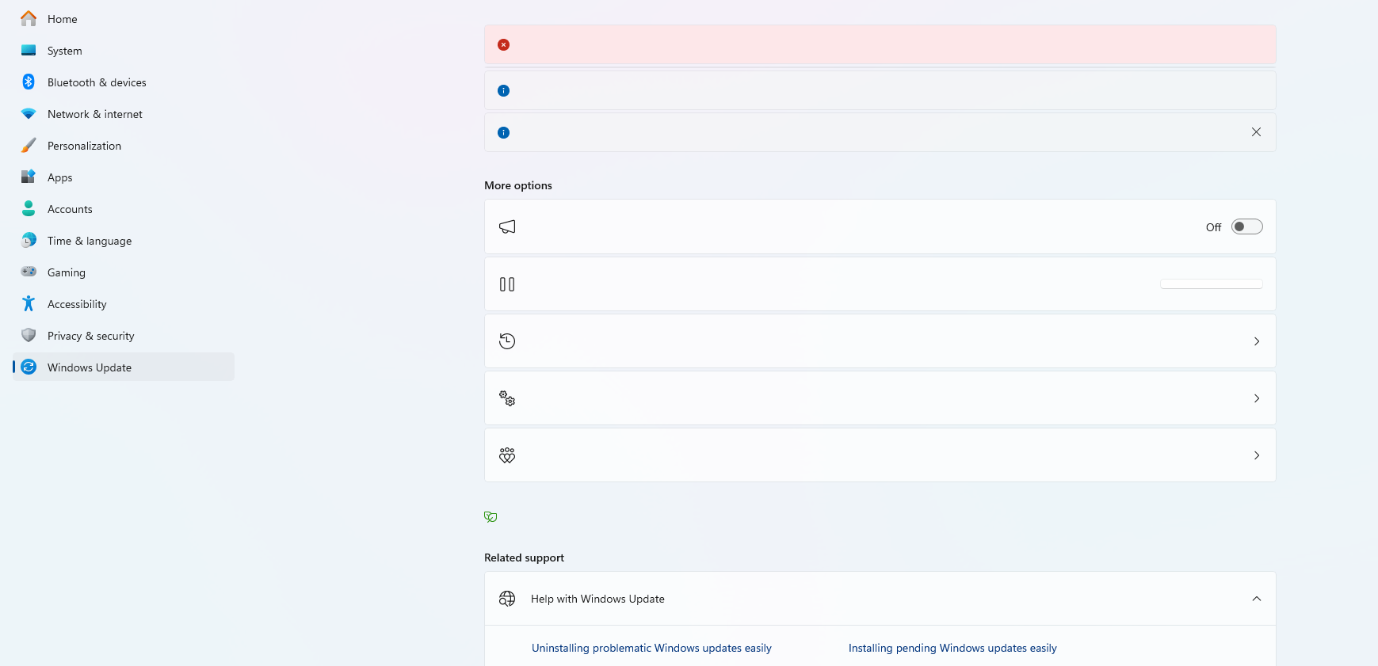Click the System monitor icon
Screen dimensions: 1378x666
click(29, 50)
